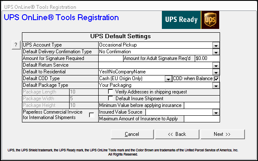Enable Paperless Commercial Invoice checkbox

(x=91, y=115)
